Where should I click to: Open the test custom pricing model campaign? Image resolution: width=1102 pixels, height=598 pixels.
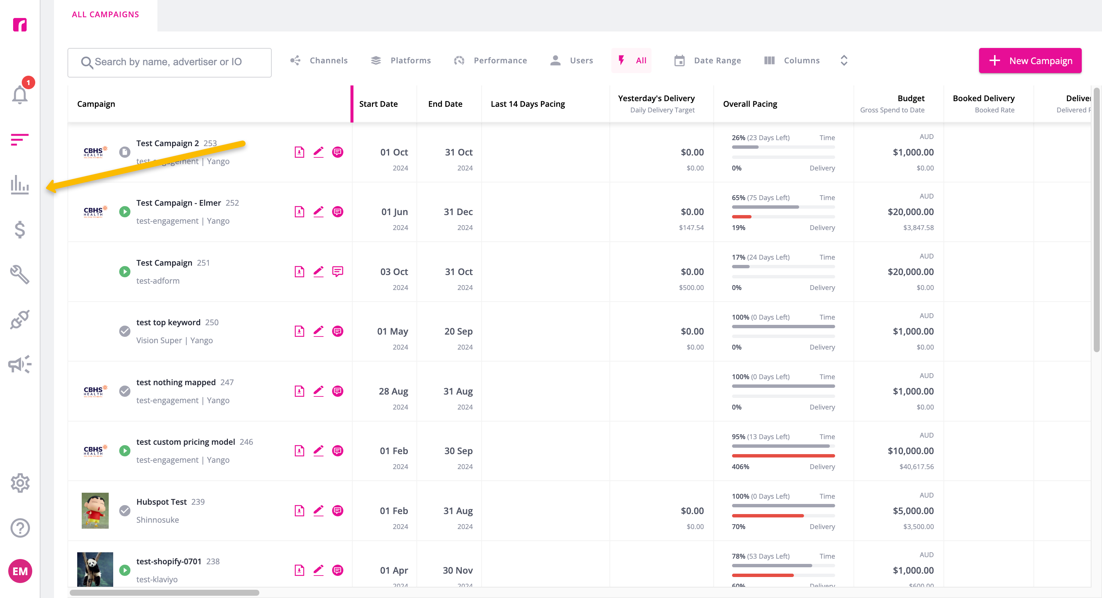tap(186, 442)
